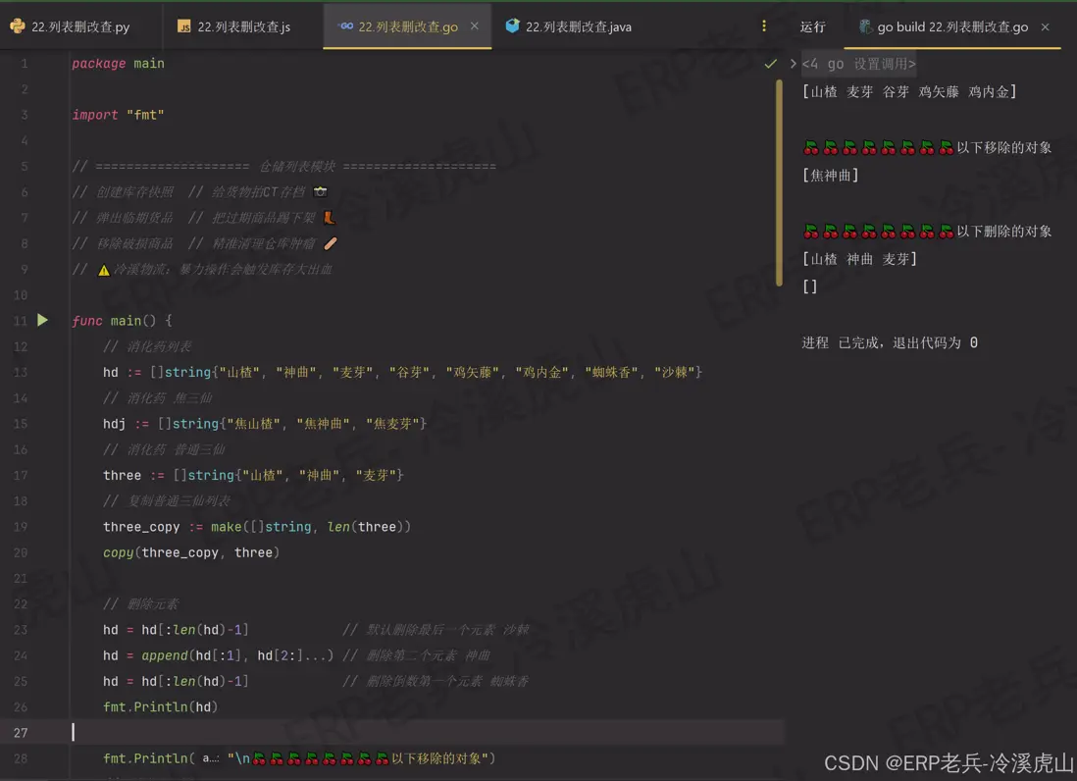Expand the go build command node chevron
This screenshot has width=1077, height=781.
tap(793, 63)
